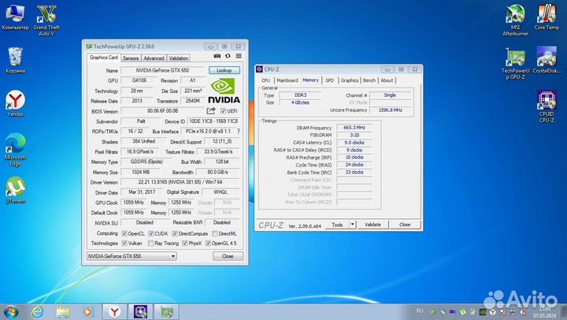Select GPU-Z Graphics Card tab
The width and height of the screenshot is (567, 320).
104,58
